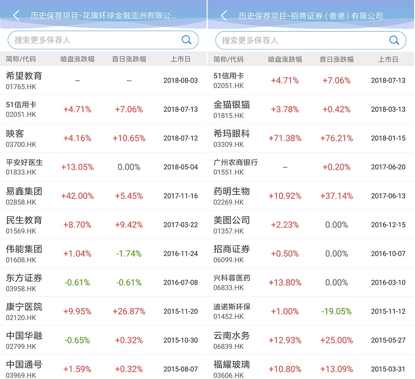This screenshot has width=415, height=379.
Task: Tap +26.87% first-day value for 康宁医院
Action: [129, 311]
